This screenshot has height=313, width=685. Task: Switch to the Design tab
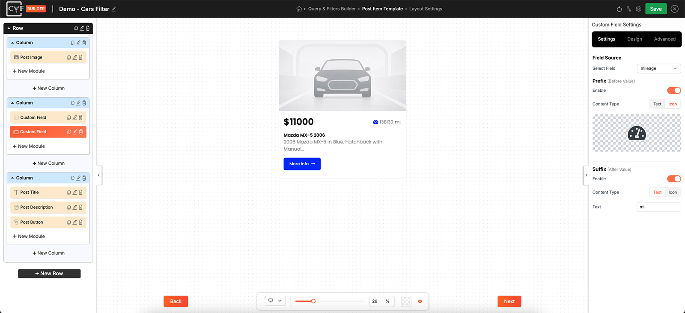(x=634, y=39)
